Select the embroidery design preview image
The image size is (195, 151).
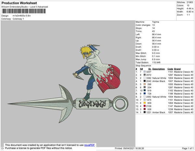pos(68,84)
